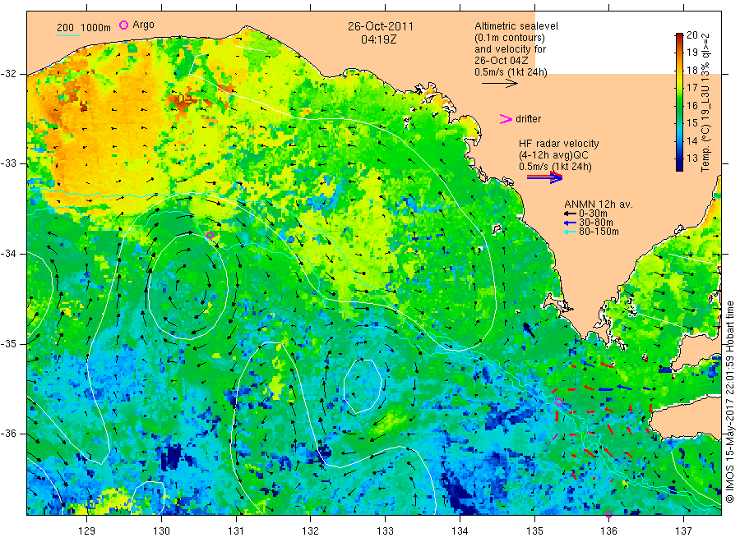Click "0.5m/s (1kt 24h)" under HF radar velocity
This screenshot has height=542, width=740.
556,167
